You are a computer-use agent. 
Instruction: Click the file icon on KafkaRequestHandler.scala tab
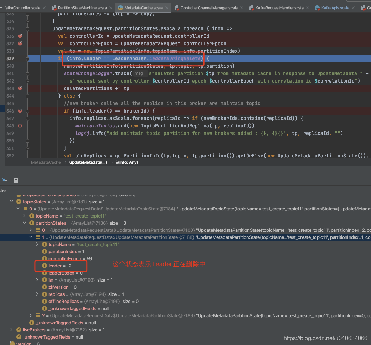pyautogui.click(x=252, y=8)
